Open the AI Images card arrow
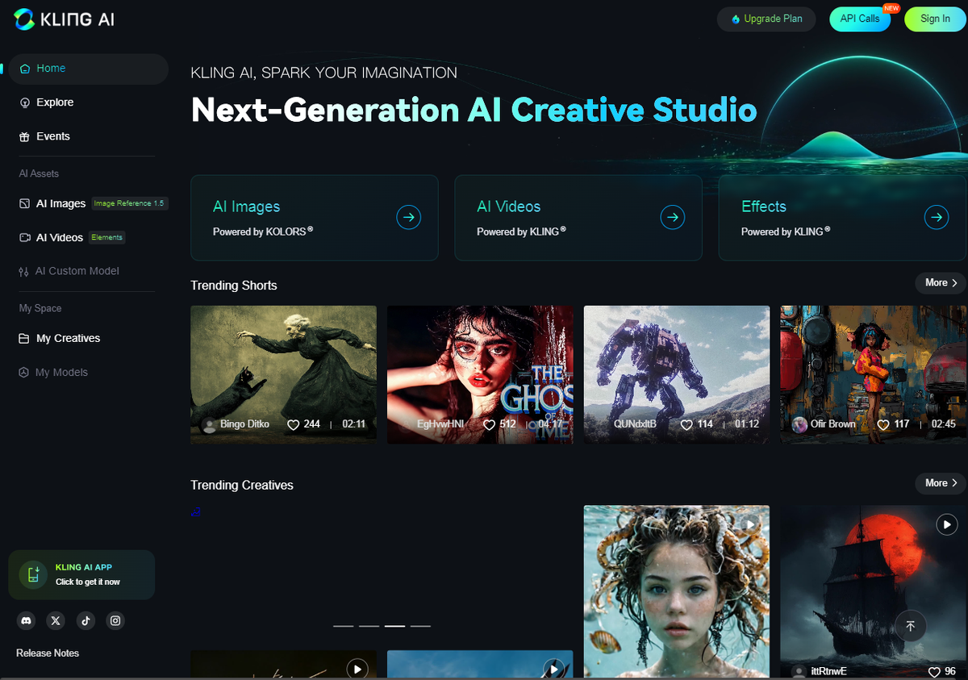Image resolution: width=968 pixels, height=680 pixels. [x=409, y=217]
